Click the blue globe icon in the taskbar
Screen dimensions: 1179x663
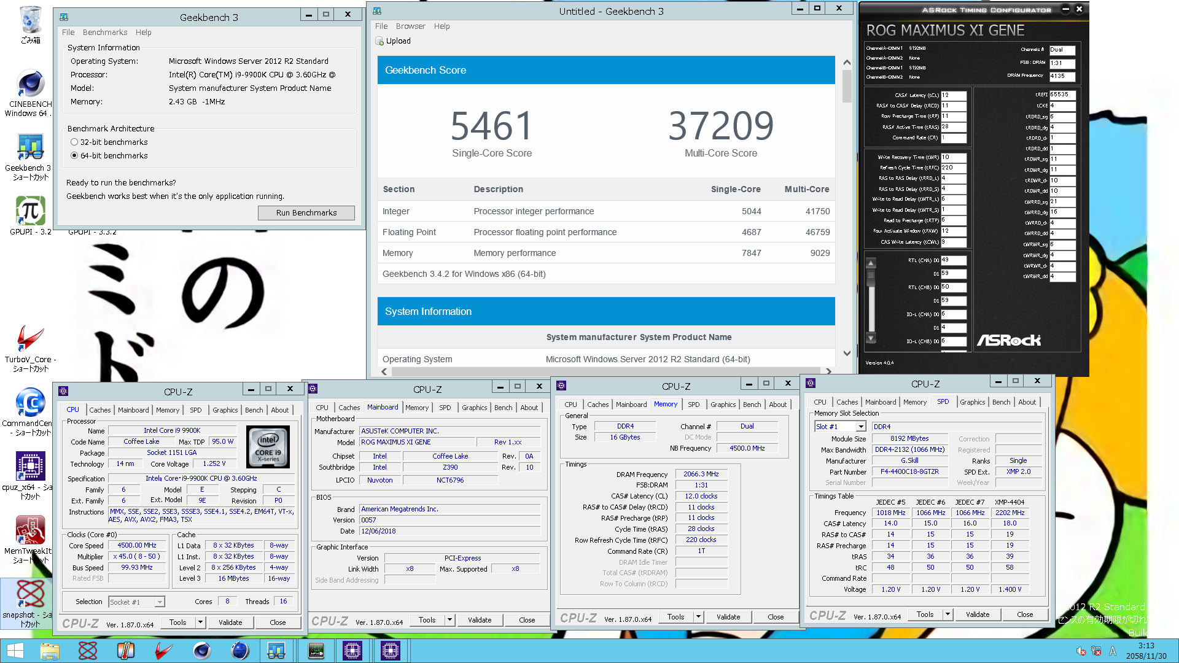(240, 651)
